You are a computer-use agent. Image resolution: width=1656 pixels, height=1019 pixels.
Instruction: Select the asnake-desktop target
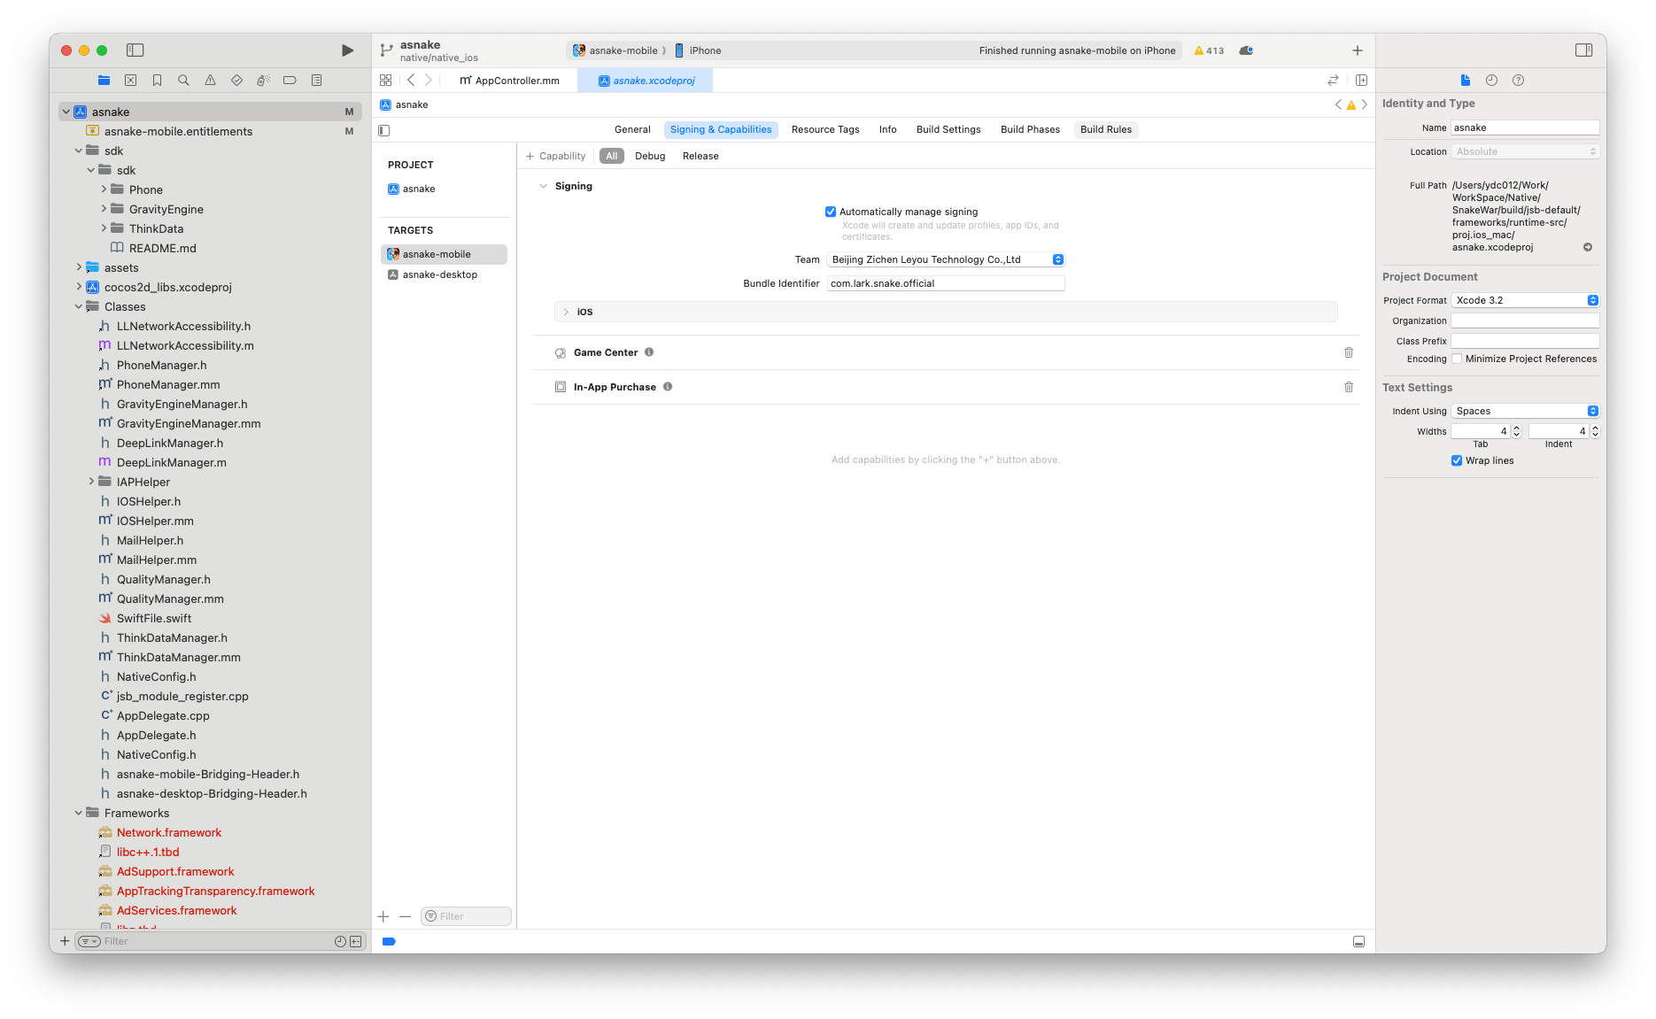[444, 274]
